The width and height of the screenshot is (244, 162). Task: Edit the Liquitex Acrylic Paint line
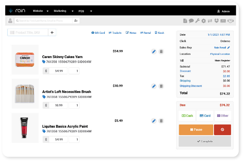point(154,121)
